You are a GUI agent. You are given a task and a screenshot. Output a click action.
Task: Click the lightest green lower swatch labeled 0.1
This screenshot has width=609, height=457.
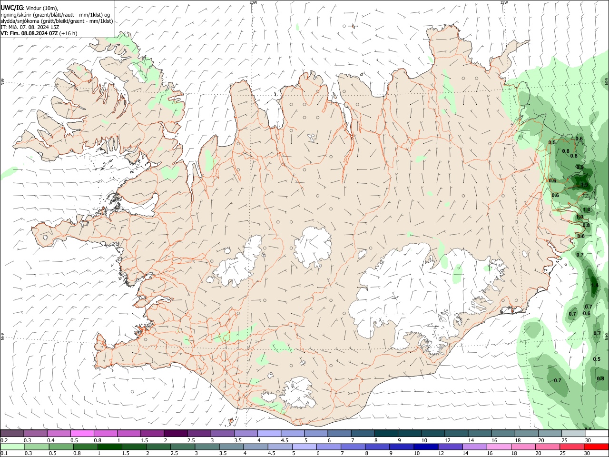(x=12, y=447)
